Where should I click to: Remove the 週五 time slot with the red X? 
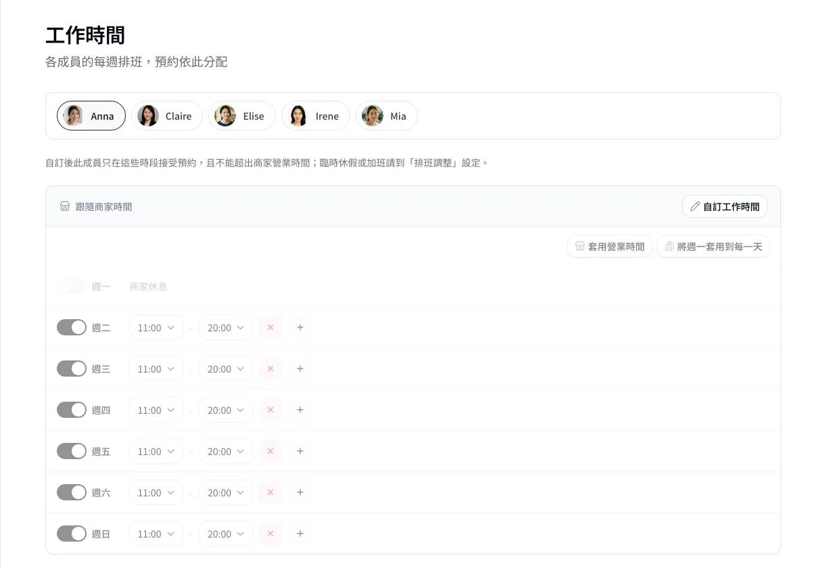pos(270,451)
